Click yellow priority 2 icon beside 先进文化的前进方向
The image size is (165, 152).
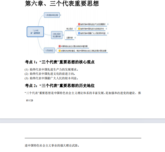pyautogui.click(x=79, y=29)
